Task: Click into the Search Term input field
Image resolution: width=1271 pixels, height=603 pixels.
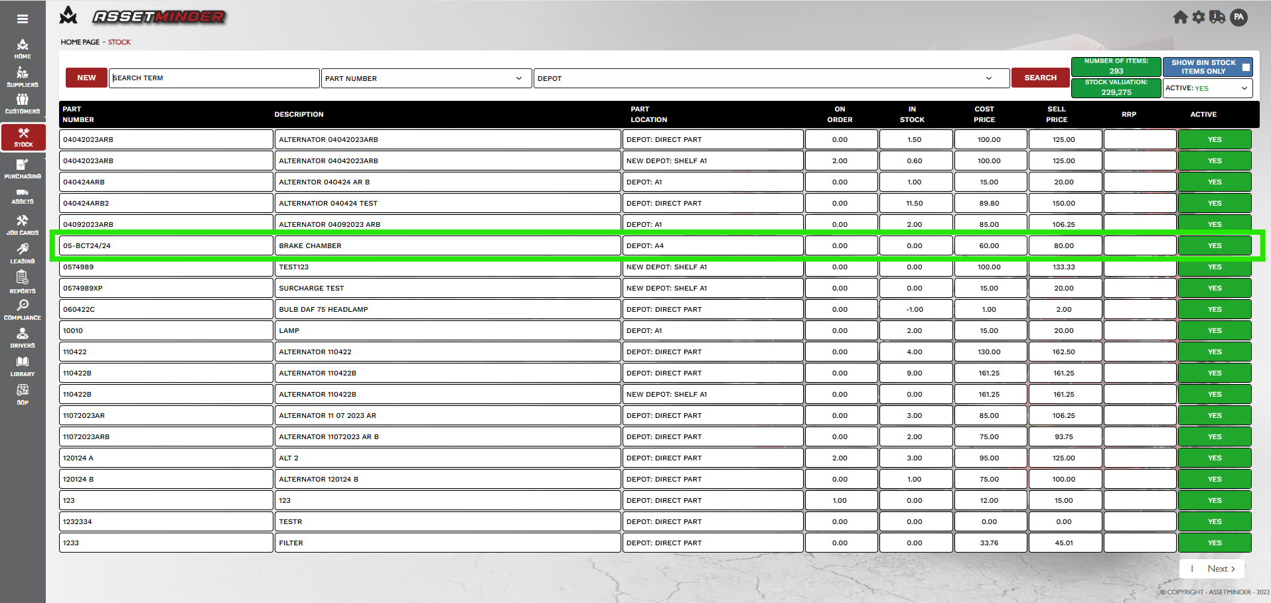Action: point(214,78)
